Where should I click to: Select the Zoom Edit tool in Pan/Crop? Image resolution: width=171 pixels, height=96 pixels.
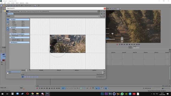[x=8, y=24]
